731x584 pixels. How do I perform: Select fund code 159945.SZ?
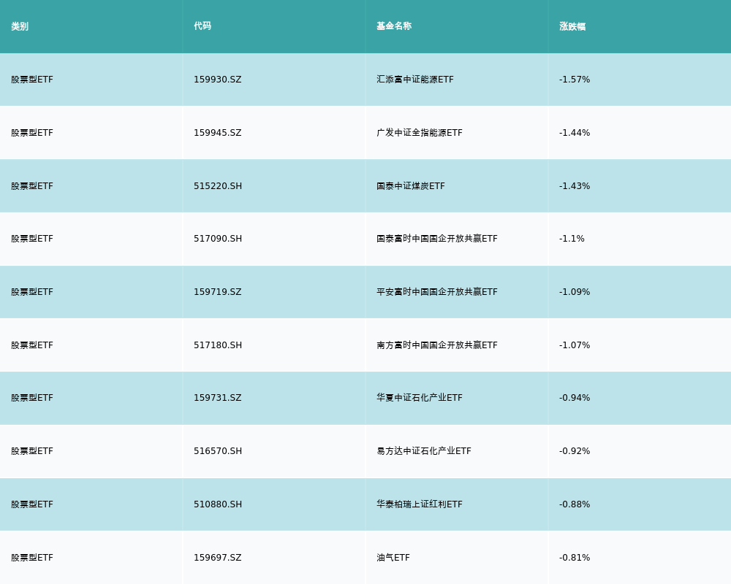[x=217, y=133]
